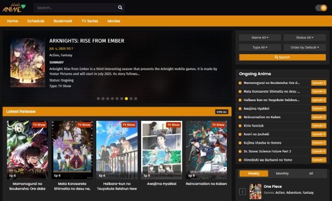This screenshot has width=332, height=201.
Task: Click the Arknights poster image
Action: pos(28,62)
